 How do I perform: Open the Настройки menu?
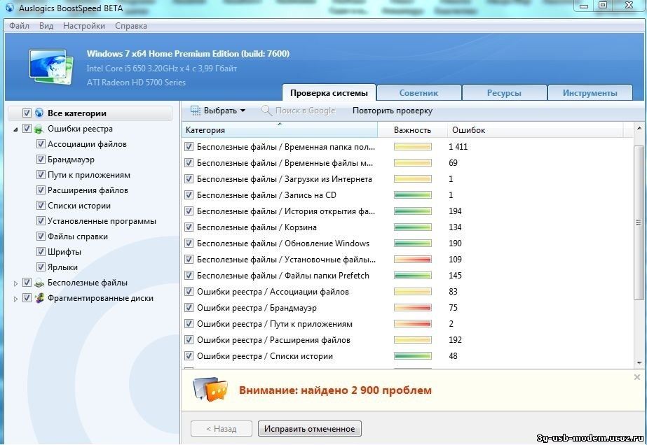(x=83, y=26)
